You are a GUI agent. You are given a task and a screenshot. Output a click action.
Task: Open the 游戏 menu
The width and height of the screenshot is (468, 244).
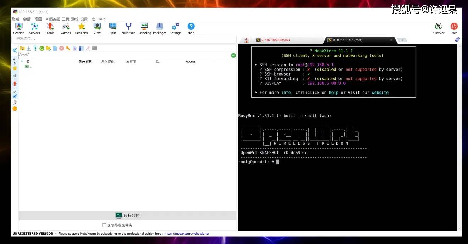pyautogui.click(x=75, y=19)
